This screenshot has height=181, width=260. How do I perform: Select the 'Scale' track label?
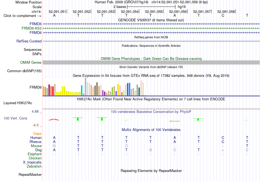tap(37, 7)
